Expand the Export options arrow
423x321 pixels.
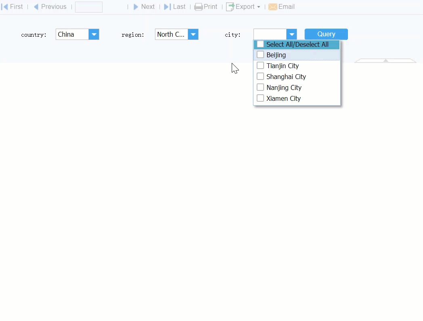tap(259, 7)
